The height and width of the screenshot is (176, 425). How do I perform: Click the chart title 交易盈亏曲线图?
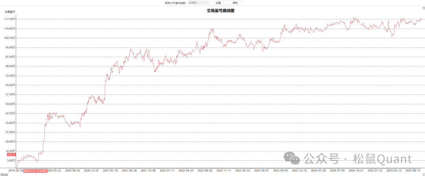[x=220, y=11]
